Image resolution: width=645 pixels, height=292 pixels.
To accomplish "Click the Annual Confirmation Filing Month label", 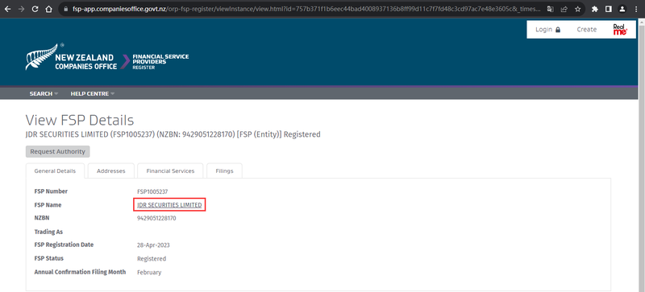I will click(80, 272).
